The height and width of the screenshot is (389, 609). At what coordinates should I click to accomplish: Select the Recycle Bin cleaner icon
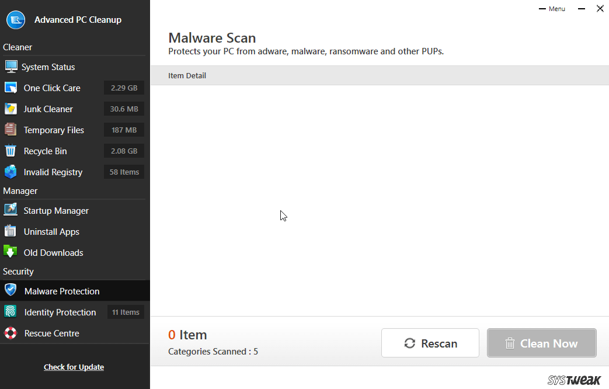[11, 151]
